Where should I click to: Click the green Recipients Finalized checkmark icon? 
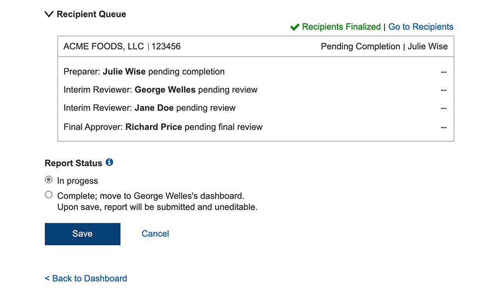point(294,27)
